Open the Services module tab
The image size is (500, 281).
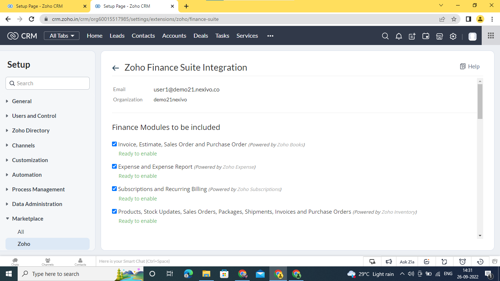(x=247, y=35)
